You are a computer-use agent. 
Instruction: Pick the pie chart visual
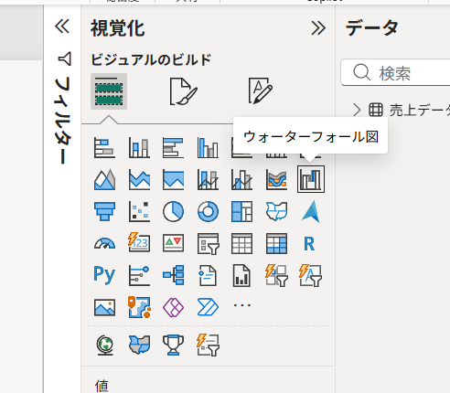click(x=173, y=211)
